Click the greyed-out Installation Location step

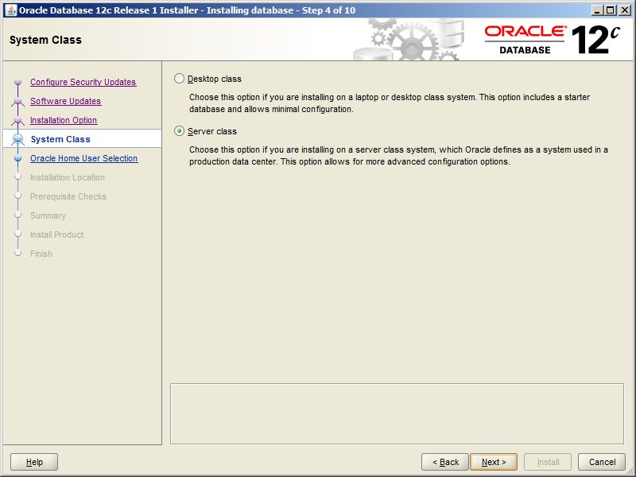click(x=68, y=177)
